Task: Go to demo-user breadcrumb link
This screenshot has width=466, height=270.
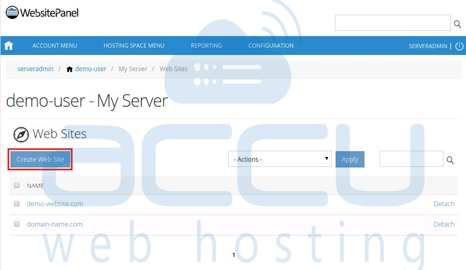Action: tap(91, 69)
